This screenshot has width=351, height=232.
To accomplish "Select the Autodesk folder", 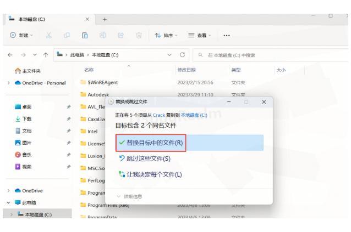I will (95, 94).
